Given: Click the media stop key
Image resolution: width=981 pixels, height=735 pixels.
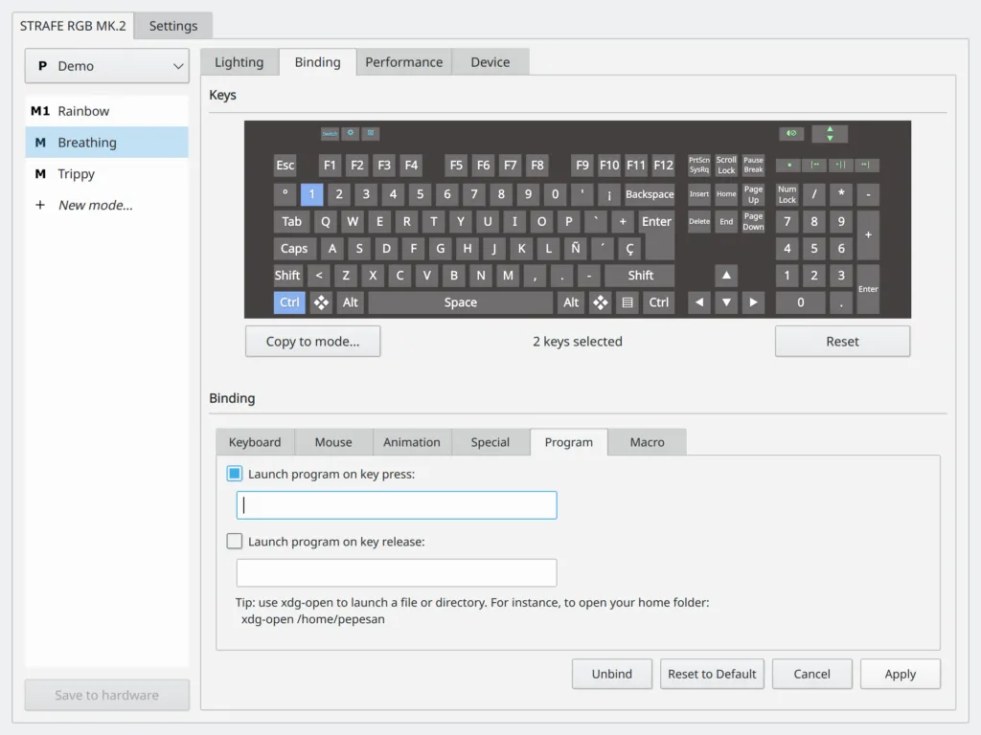Looking at the screenshot, I should 788,165.
